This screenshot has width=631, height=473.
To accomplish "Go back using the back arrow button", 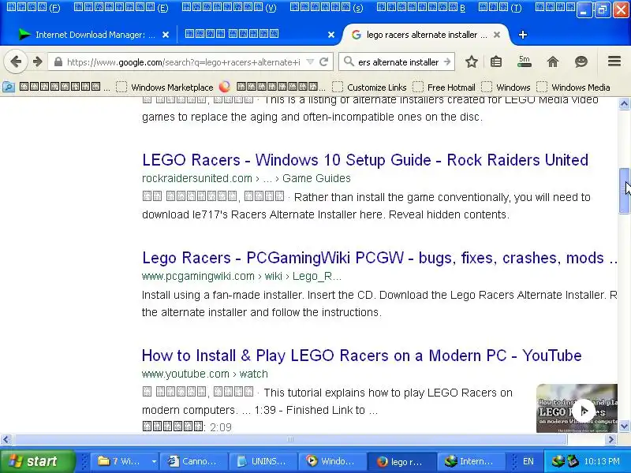I will pyautogui.click(x=16, y=62).
